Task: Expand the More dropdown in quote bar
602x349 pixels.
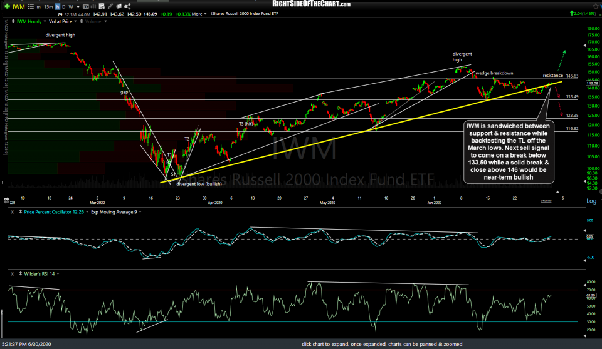Action: (x=199, y=14)
